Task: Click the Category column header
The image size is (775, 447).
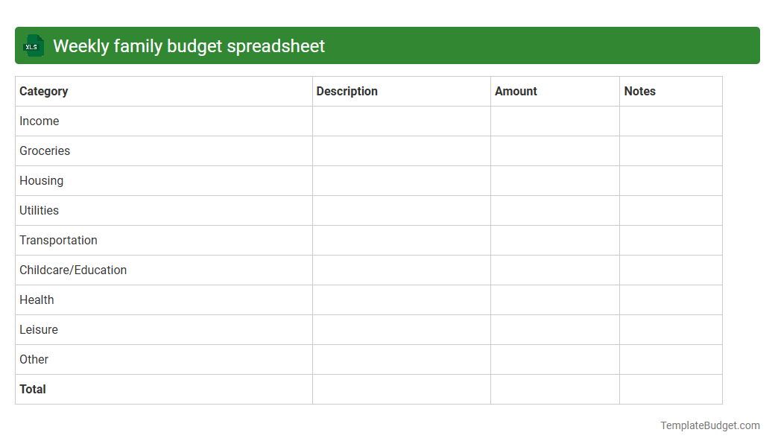Action: [x=43, y=91]
